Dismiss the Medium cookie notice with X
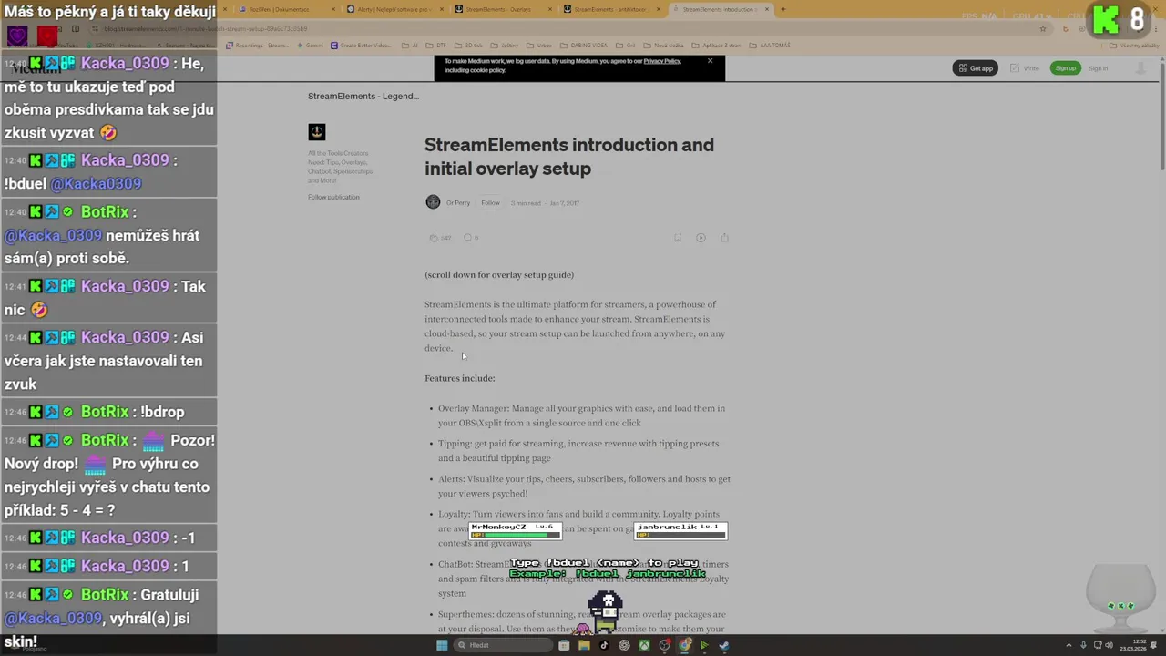1166x656 pixels. 711,61
